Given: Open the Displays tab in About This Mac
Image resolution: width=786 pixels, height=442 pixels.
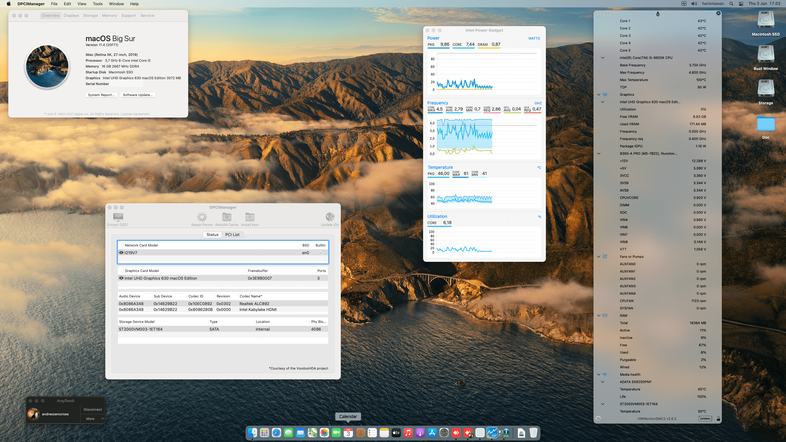Looking at the screenshot, I should click(x=71, y=16).
